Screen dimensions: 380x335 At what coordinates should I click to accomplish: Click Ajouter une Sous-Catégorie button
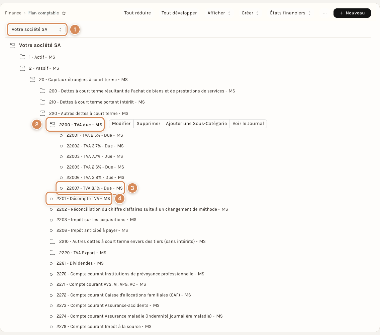[x=196, y=124]
